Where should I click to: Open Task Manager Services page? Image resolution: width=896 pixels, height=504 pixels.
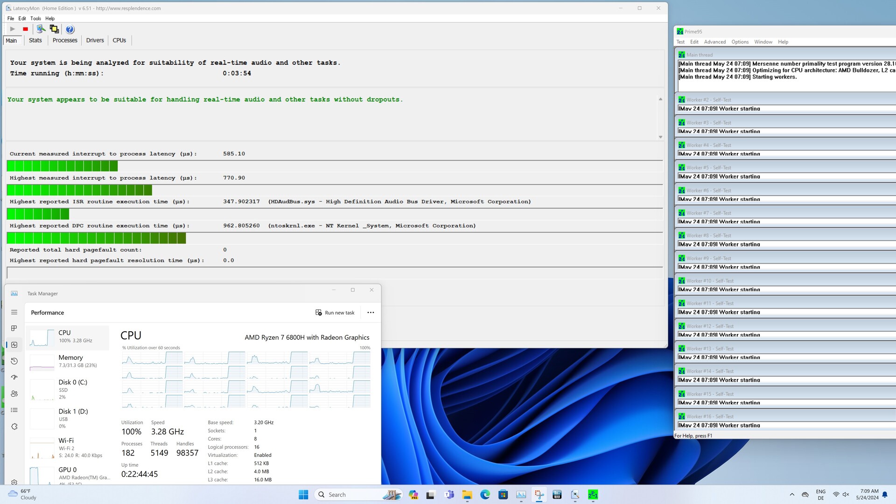pos(14,427)
